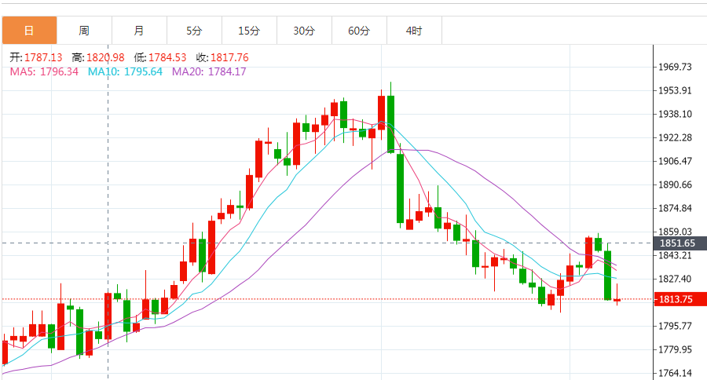Click the last small red candle on right
Image resolution: width=707 pixels, height=380 pixels.
(x=617, y=300)
